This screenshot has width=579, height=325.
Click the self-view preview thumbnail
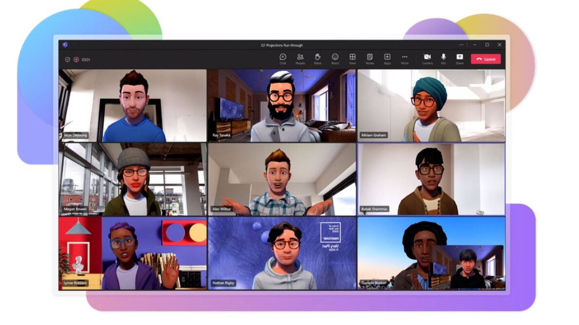467,267
